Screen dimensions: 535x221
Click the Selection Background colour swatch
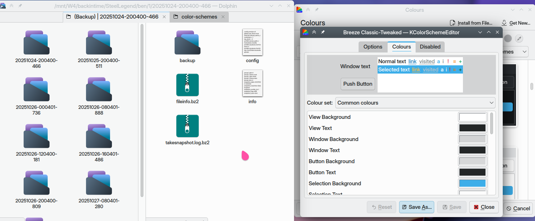[472, 184]
